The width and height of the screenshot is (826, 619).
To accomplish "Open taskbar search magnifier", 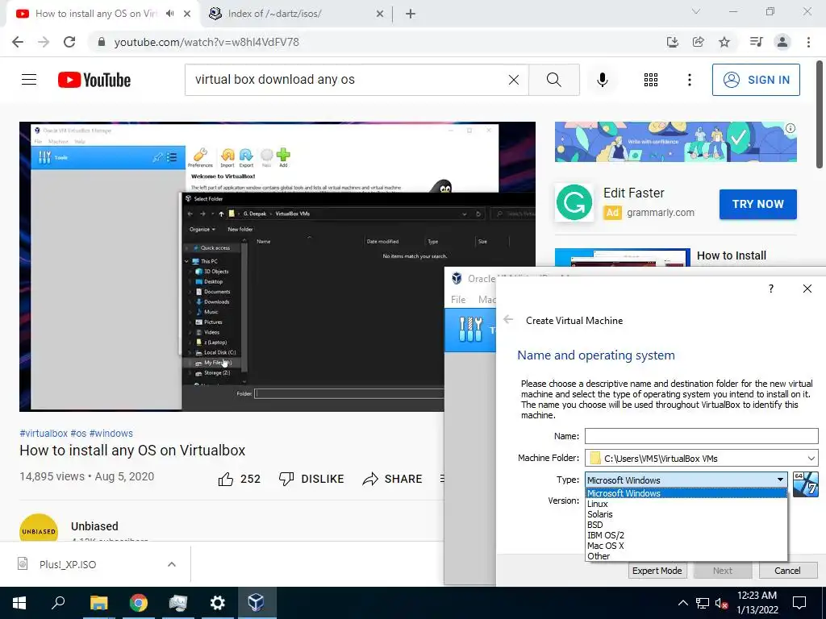I will click(58, 603).
